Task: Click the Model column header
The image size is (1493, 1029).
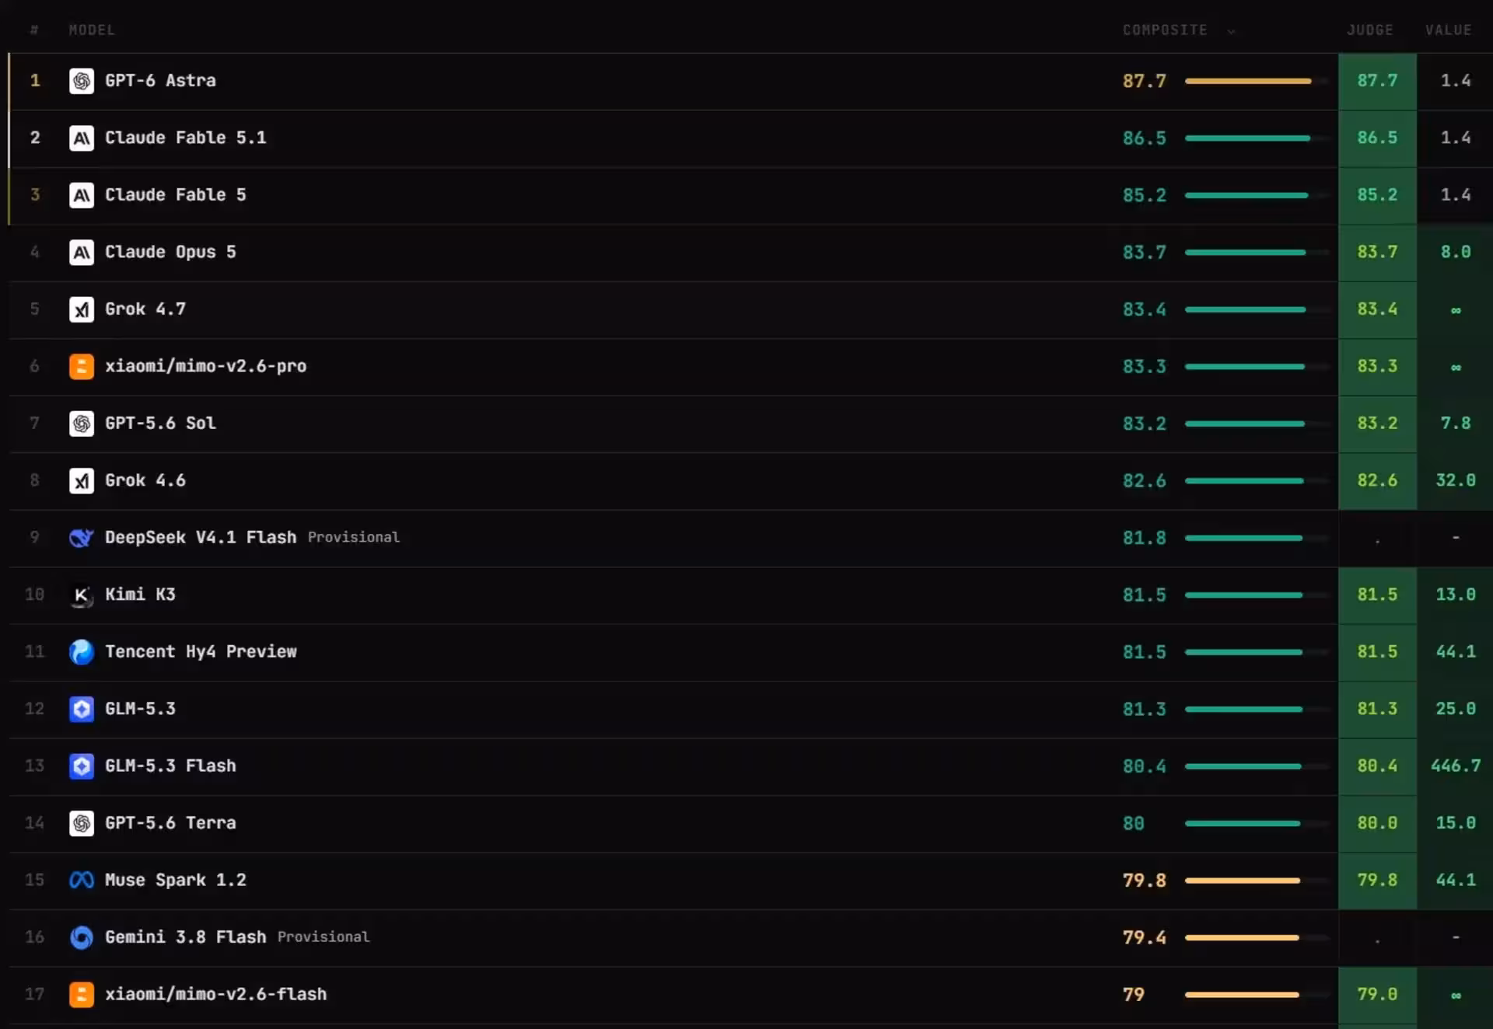Action: pos(92,30)
